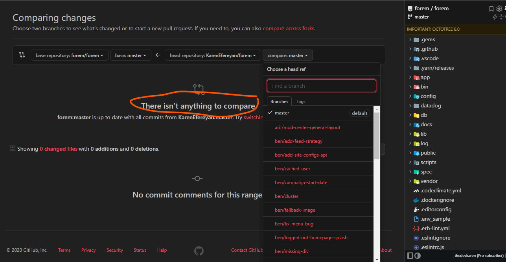Image resolution: width=506 pixels, height=262 pixels.
Task: Click the file diff icon beside Showing 0 changed files
Action: [12, 148]
